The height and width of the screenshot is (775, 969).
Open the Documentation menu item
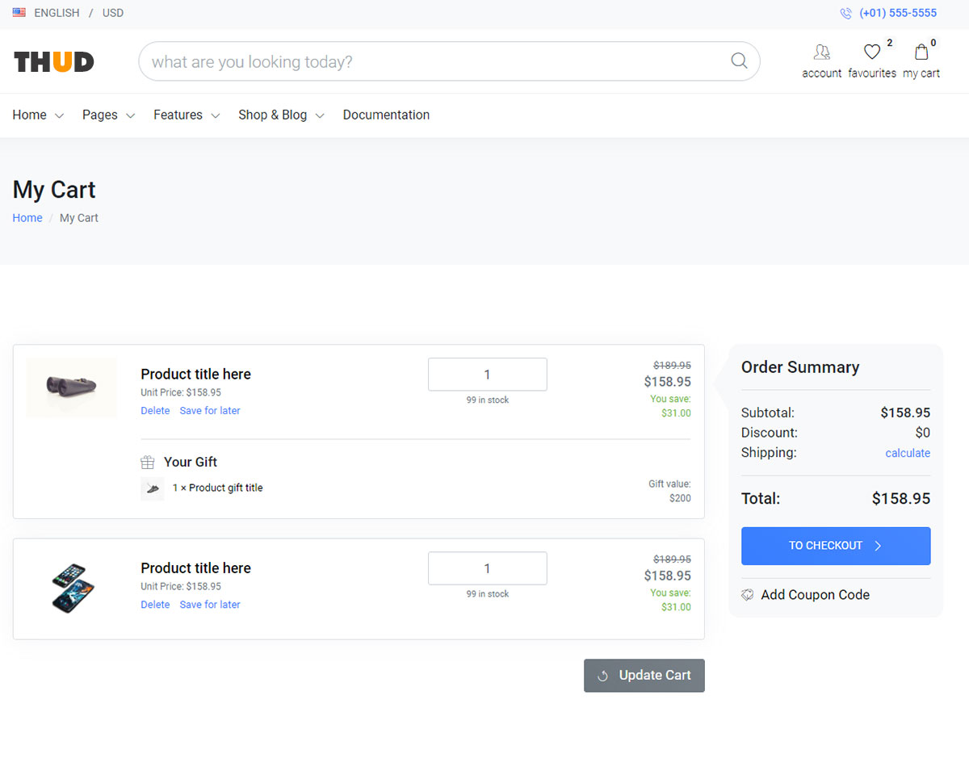click(x=386, y=115)
